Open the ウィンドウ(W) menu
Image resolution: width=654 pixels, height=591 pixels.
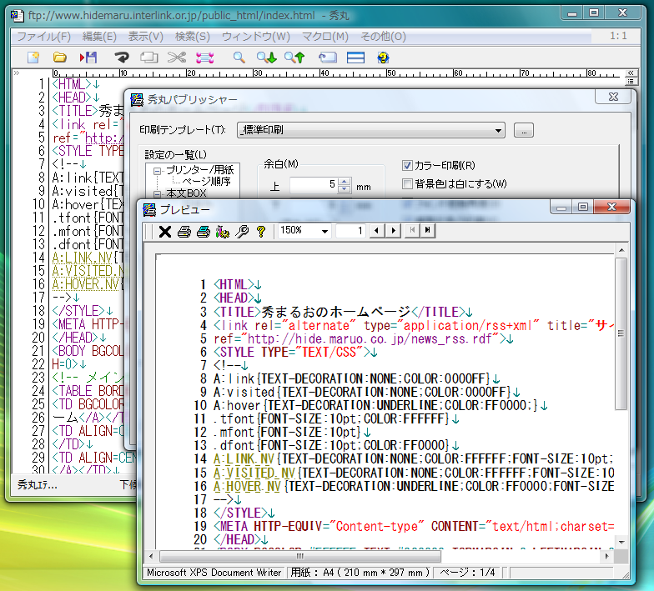255,37
